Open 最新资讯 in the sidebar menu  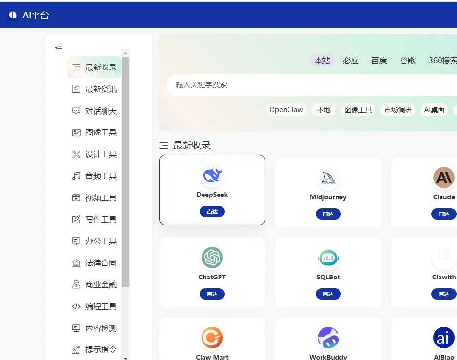94,89
